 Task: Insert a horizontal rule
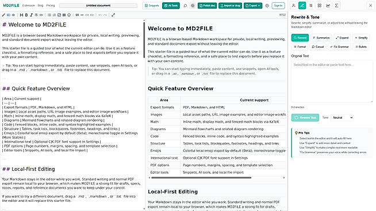82,15
